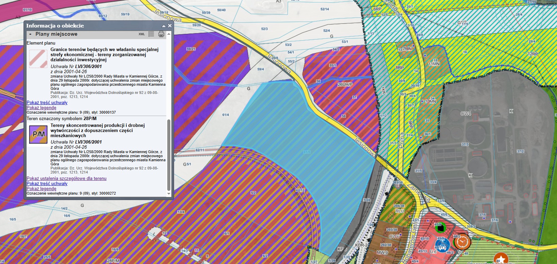The image size is (557, 264).
Task: Close the Informacja o obiekcie panel
Action: pos(170,26)
